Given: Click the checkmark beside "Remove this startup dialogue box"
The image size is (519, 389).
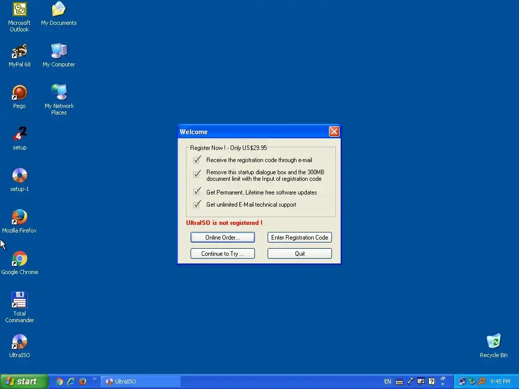Looking at the screenshot, I should pyautogui.click(x=197, y=174).
